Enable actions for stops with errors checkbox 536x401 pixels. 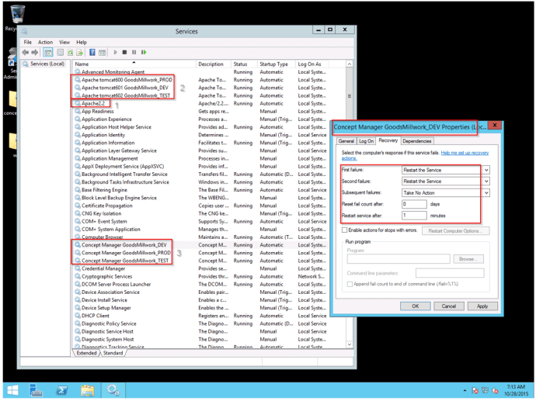pyautogui.click(x=345, y=230)
